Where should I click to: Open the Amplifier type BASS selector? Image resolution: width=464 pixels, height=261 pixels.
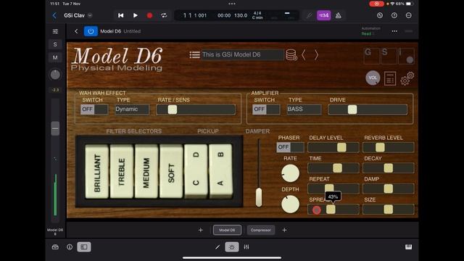coord(304,109)
